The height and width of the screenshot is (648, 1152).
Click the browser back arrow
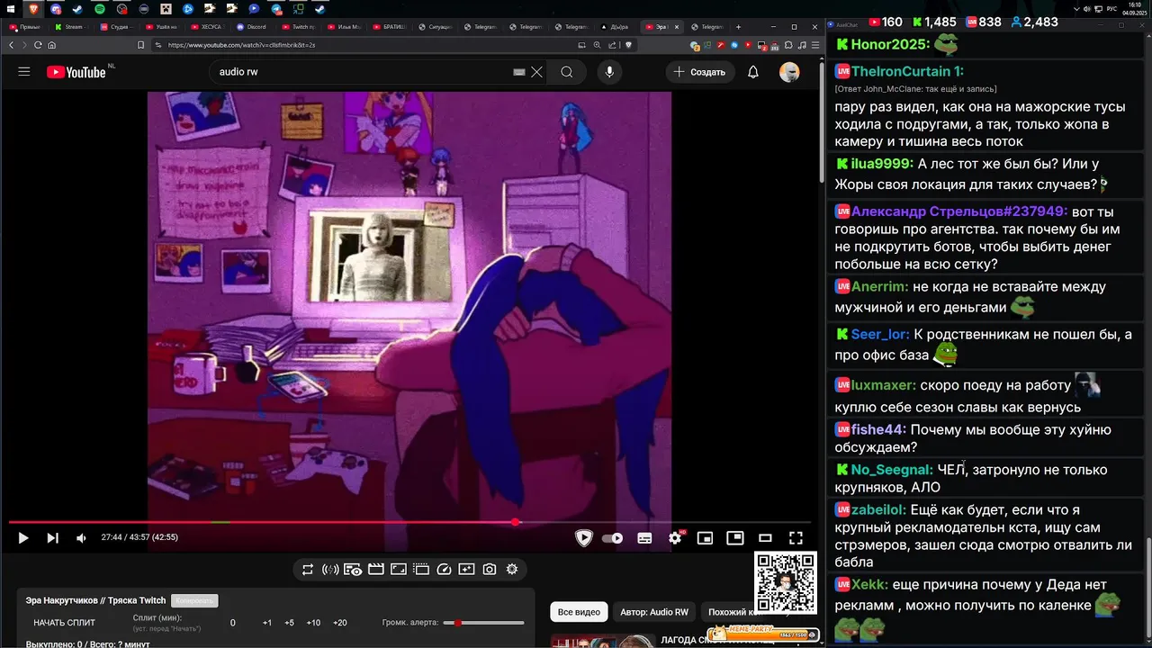(12, 45)
